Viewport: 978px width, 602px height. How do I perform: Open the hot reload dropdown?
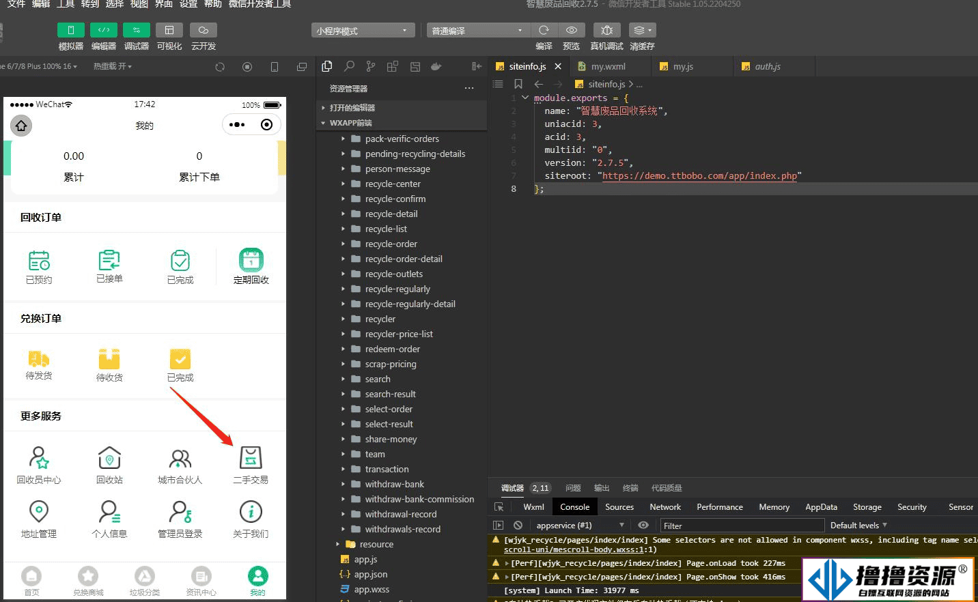[113, 66]
